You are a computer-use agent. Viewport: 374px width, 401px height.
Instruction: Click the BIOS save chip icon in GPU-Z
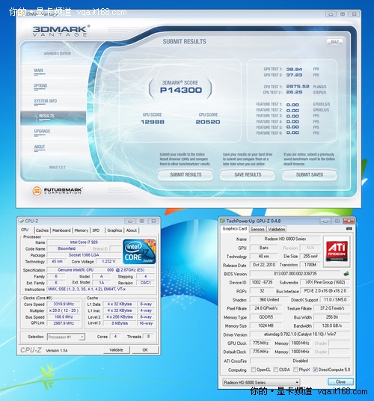click(x=346, y=274)
